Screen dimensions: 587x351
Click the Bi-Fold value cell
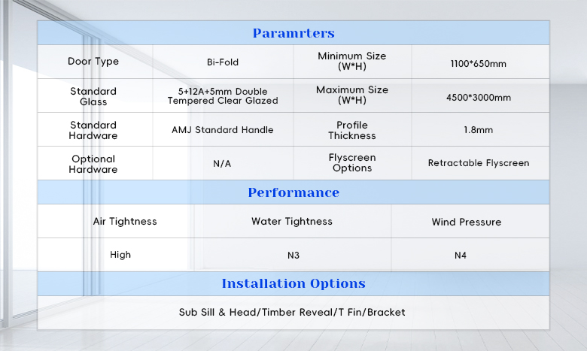(223, 62)
